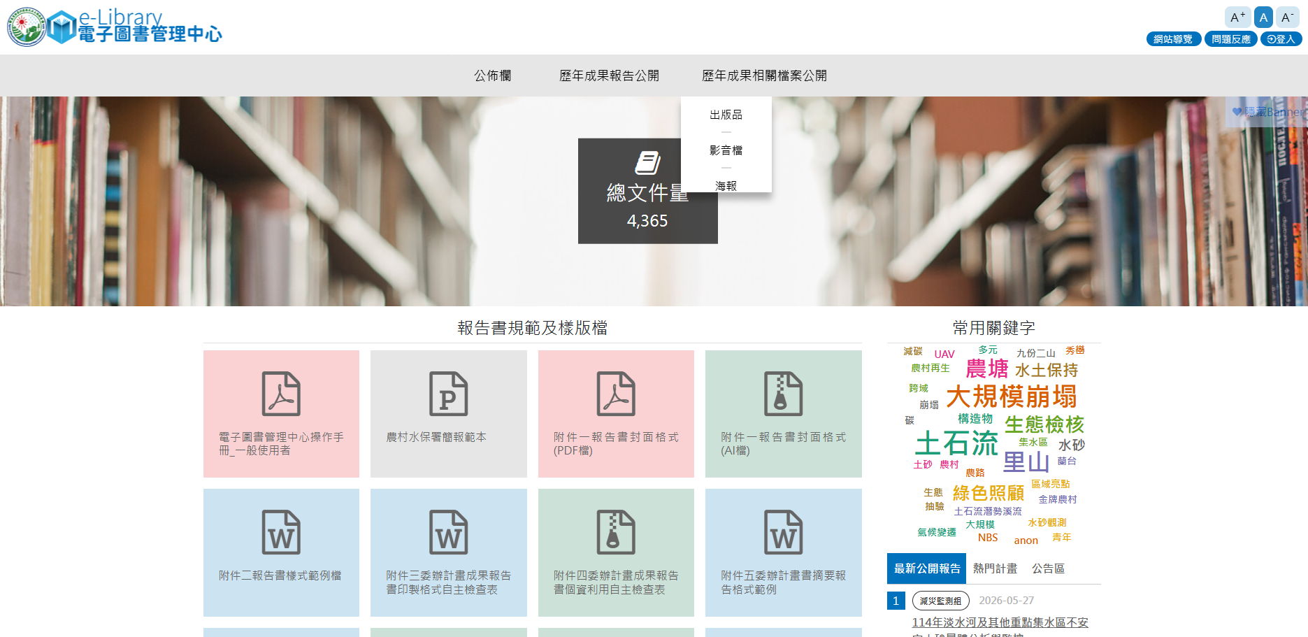Set default font size with middle A button
The height and width of the screenshot is (637, 1308).
pos(1263,17)
